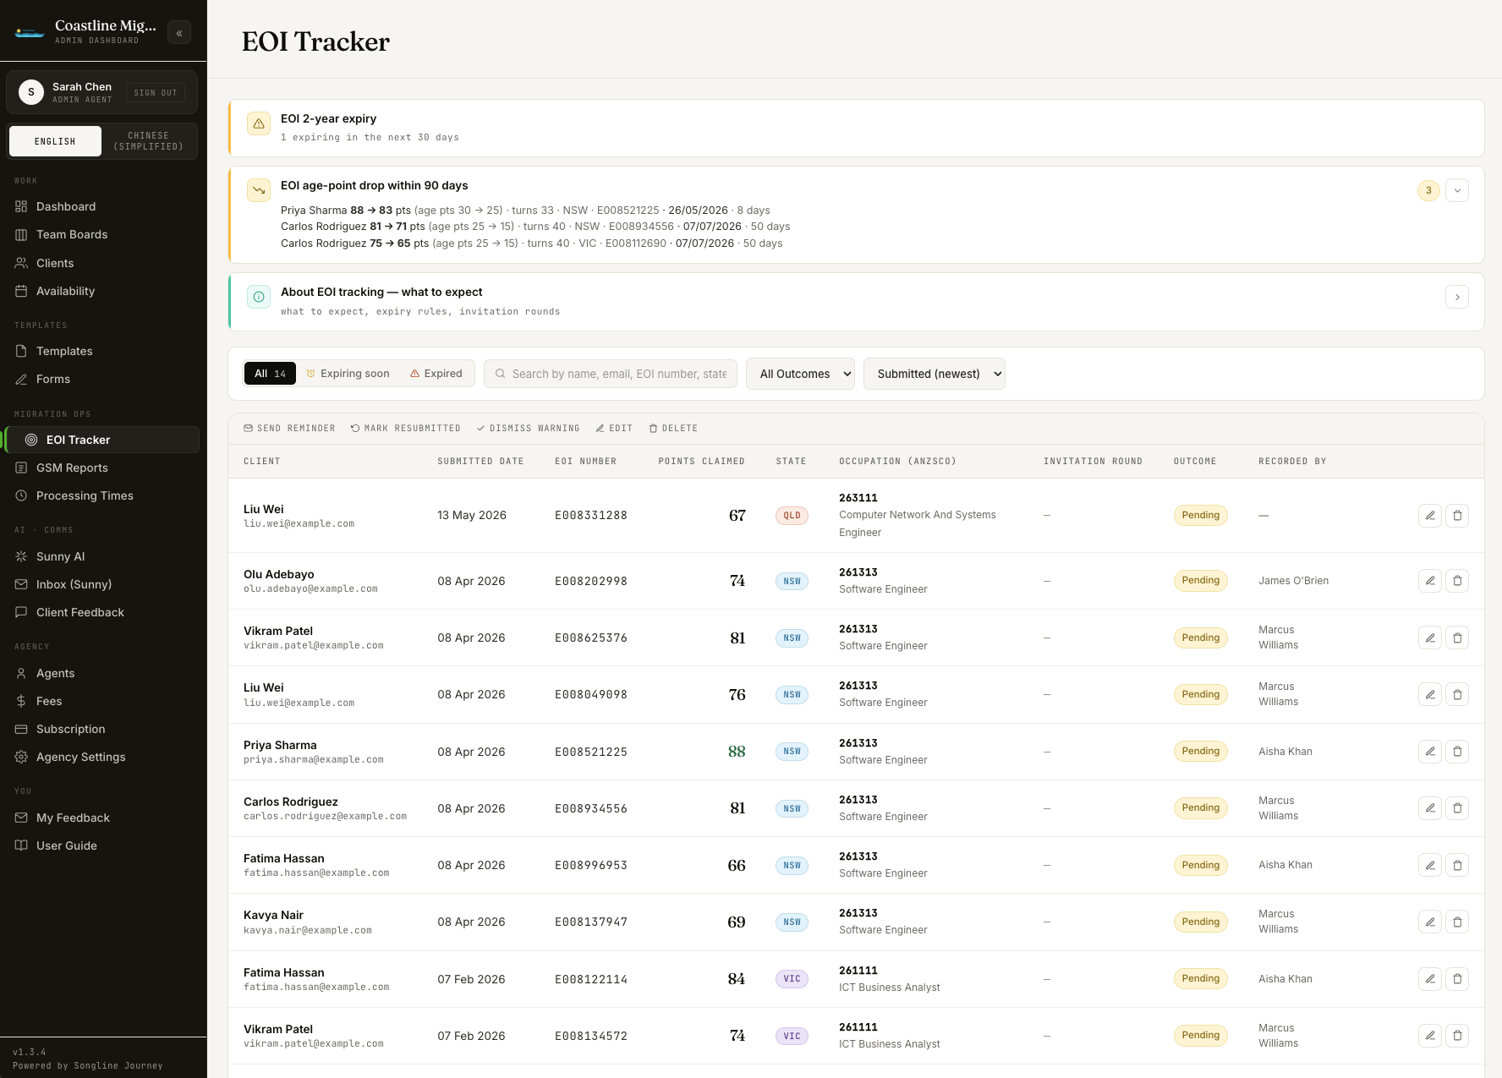Delete the Olu Adebayo EOI row
Viewport: 1502px width, 1078px height.
coord(1457,581)
